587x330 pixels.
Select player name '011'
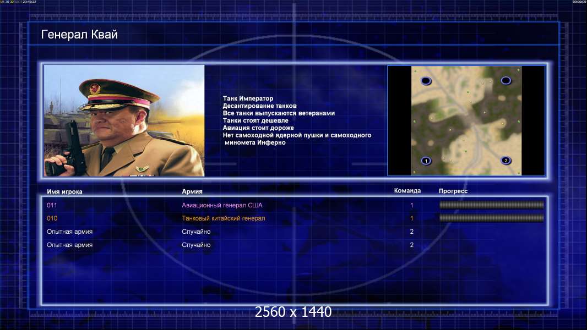coord(52,205)
